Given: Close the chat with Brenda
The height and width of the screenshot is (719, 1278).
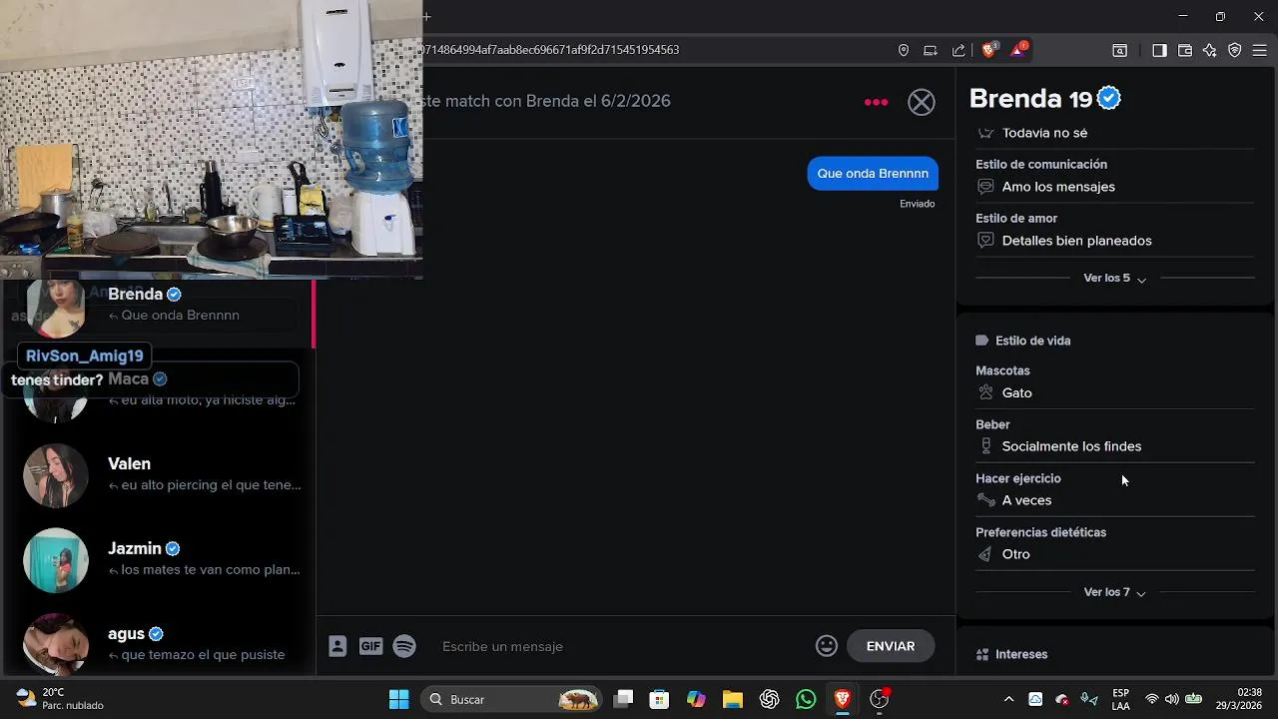Looking at the screenshot, I should pyautogui.click(x=922, y=102).
